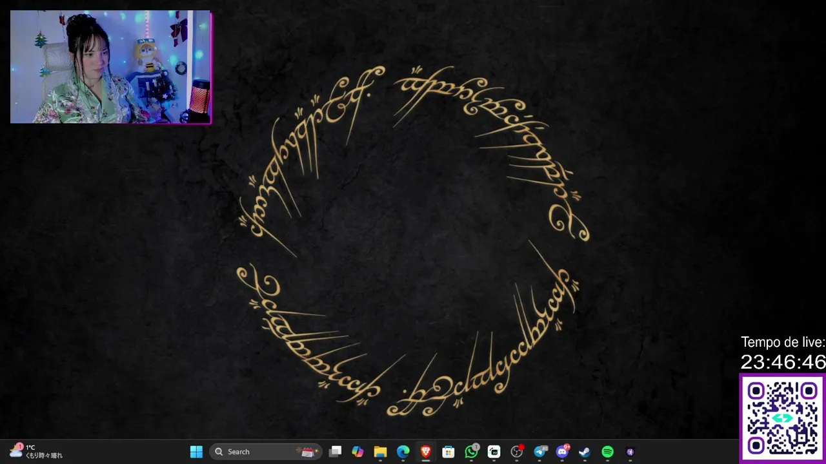Click the taskbar Search box
Viewport: 826px width, 464px height.
266,452
